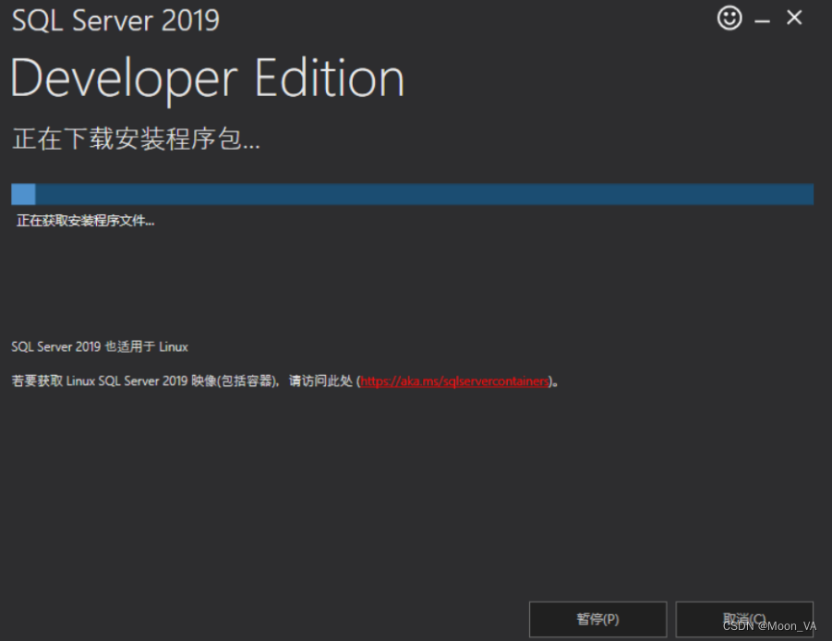
Task: Click the CSDN @Moon_VA watermark
Action: point(769,626)
